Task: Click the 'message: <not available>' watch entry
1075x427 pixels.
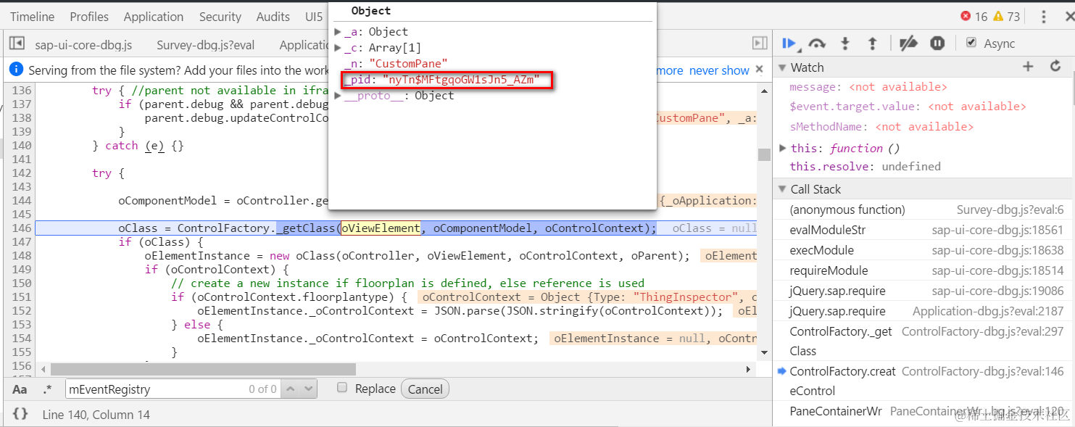Action: point(868,87)
